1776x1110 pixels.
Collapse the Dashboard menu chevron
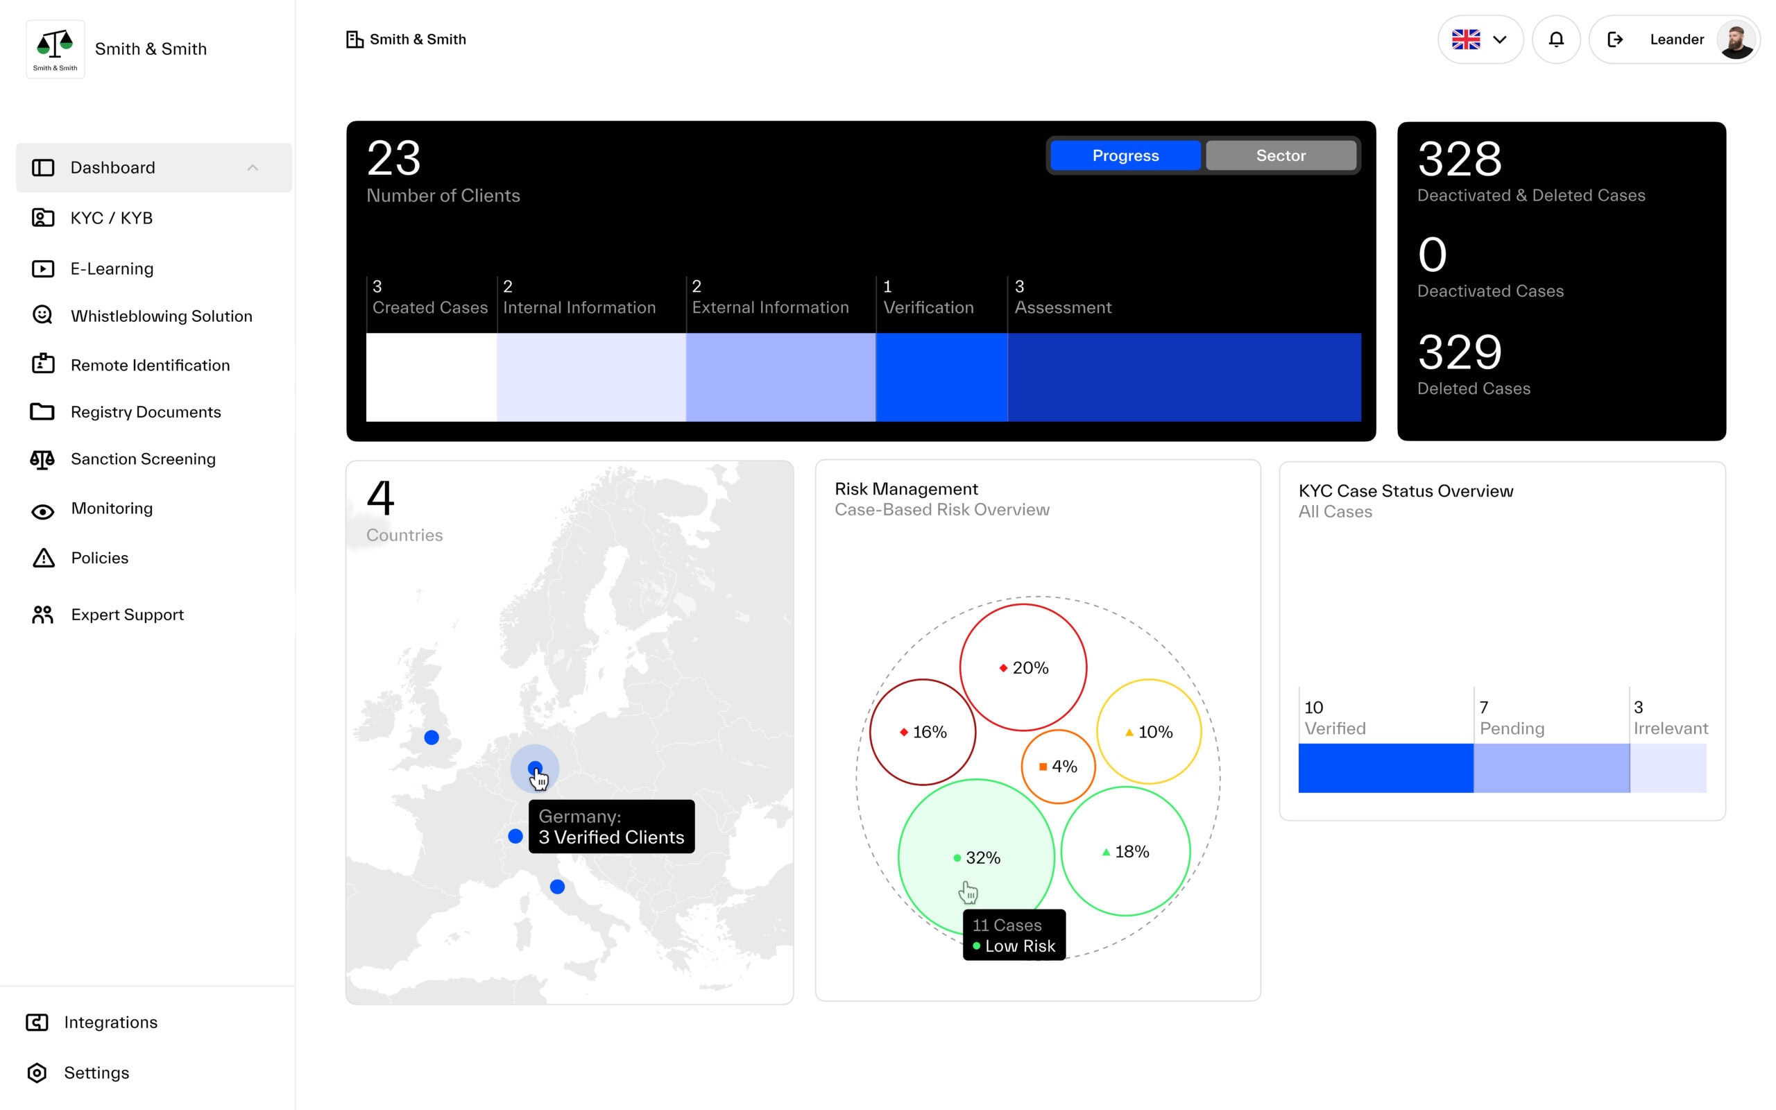[x=253, y=167]
